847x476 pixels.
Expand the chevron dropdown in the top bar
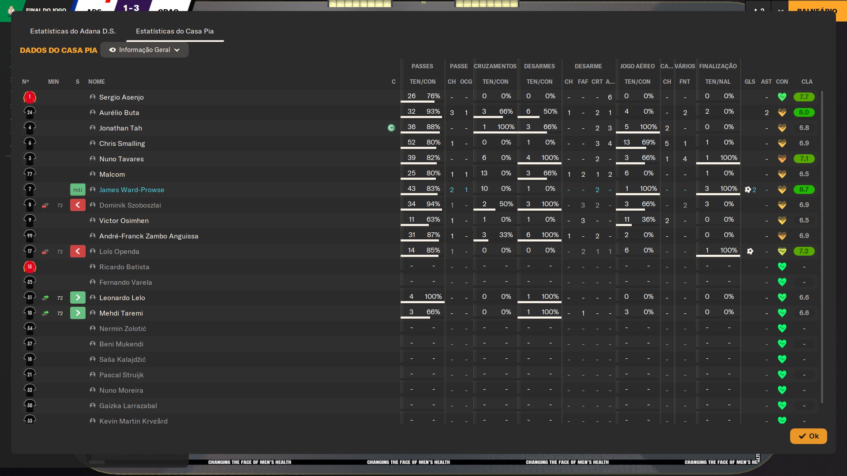point(780,11)
